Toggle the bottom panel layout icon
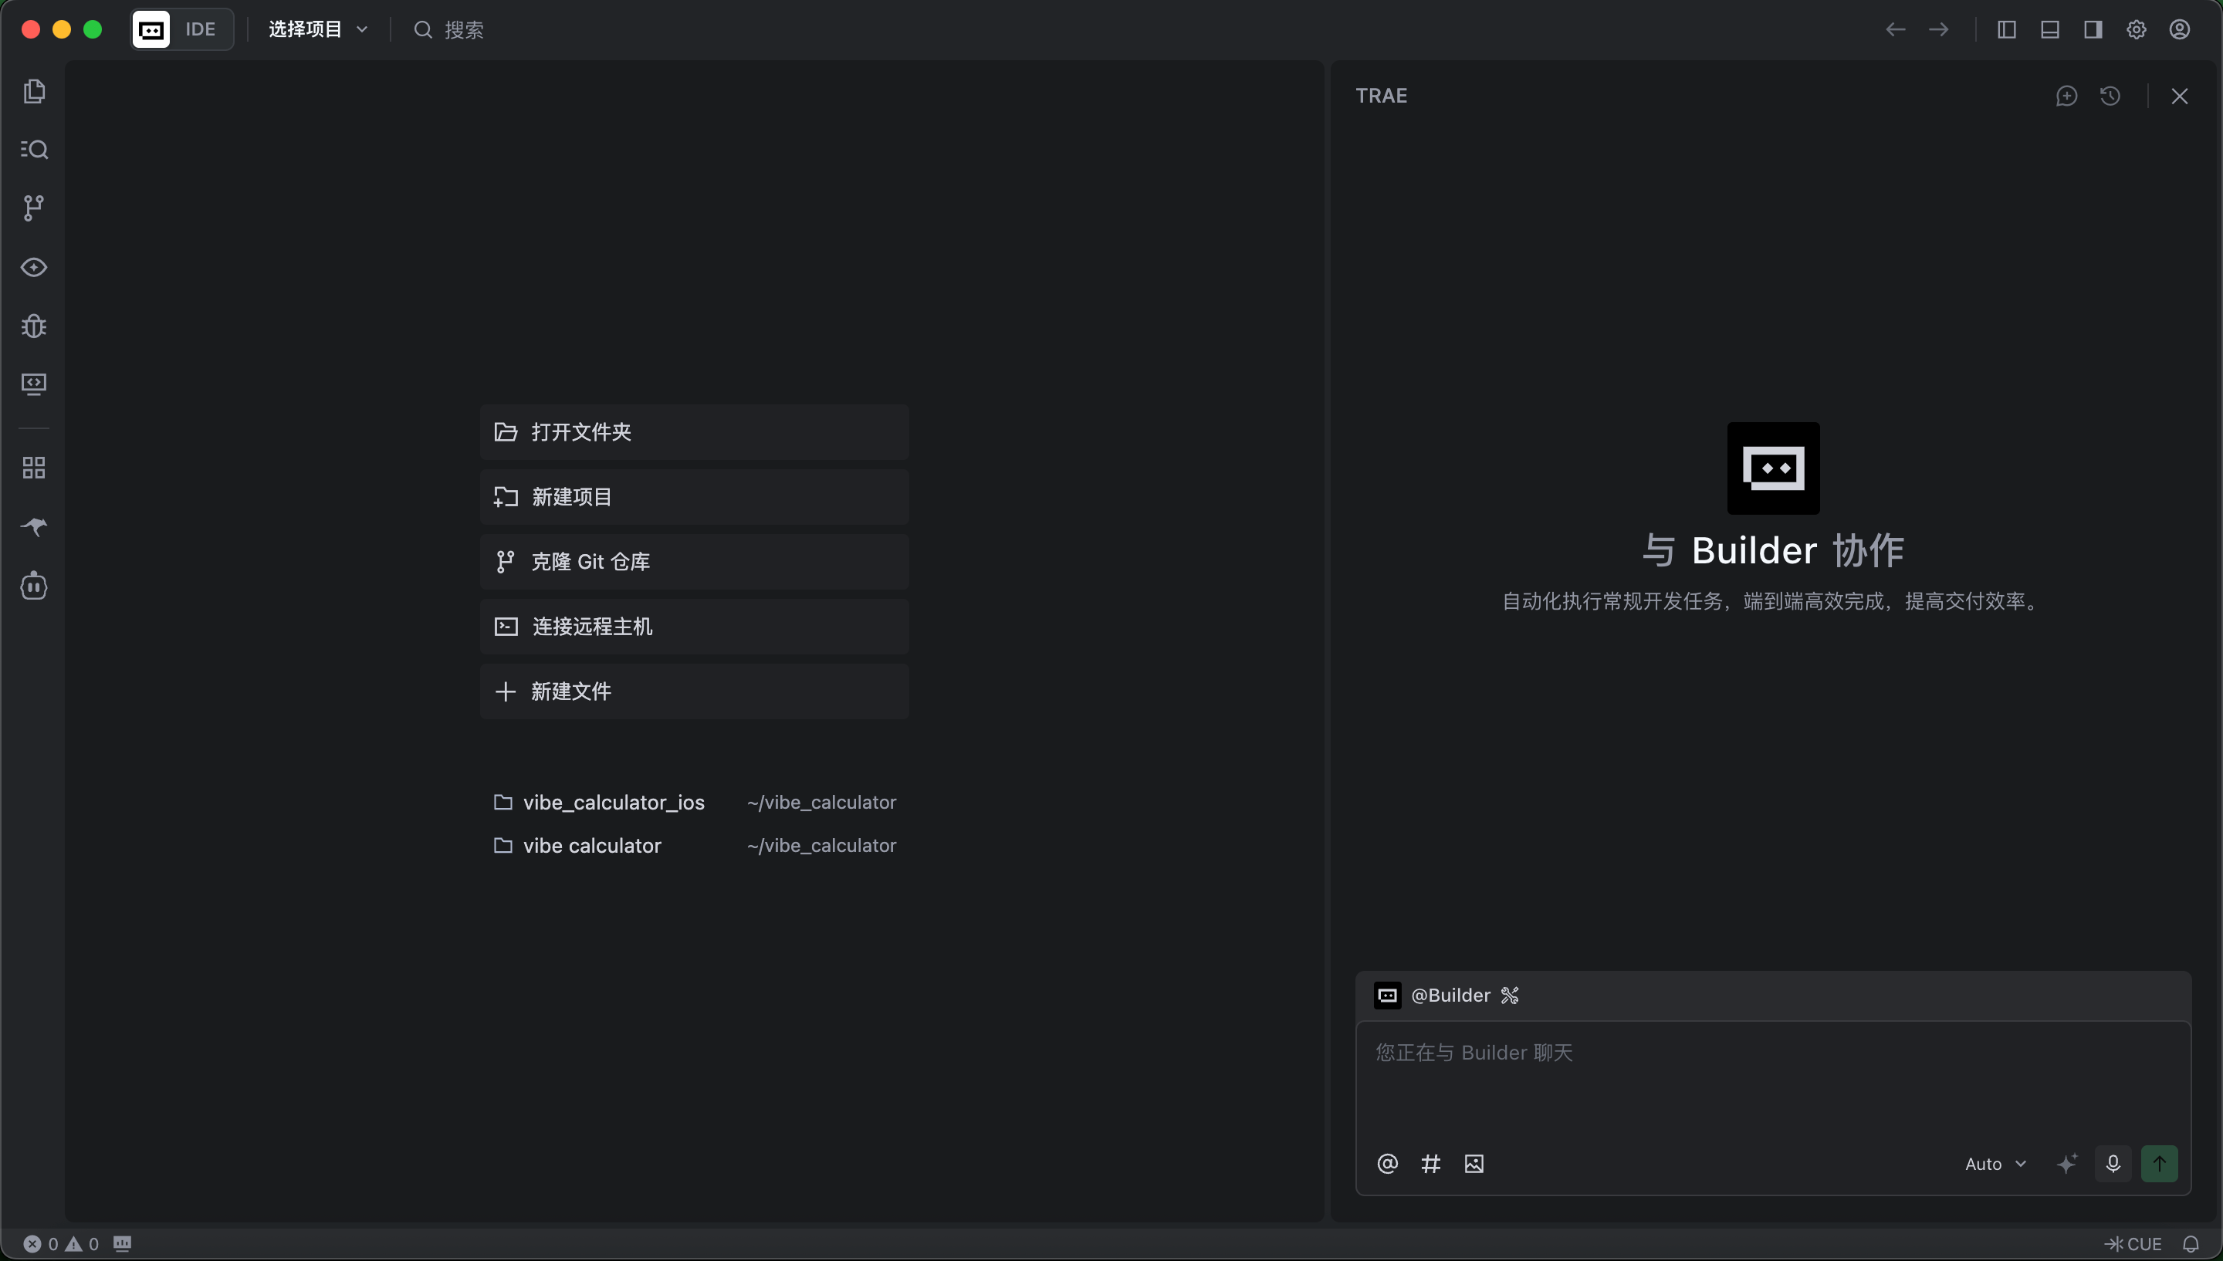Screen dimensions: 2223x1261 point(2050,29)
